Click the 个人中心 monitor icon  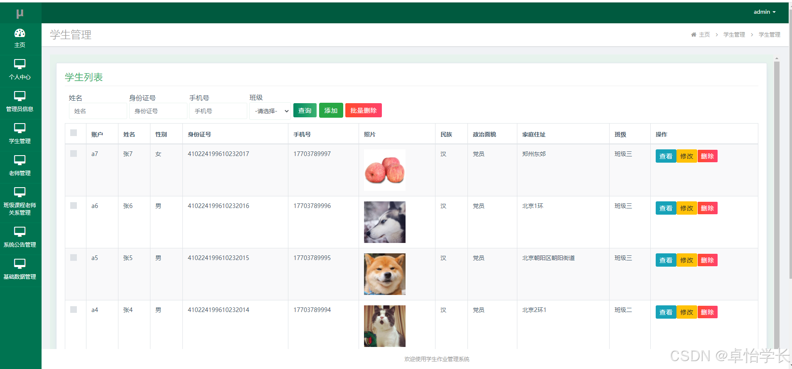(x=20, y=64)
